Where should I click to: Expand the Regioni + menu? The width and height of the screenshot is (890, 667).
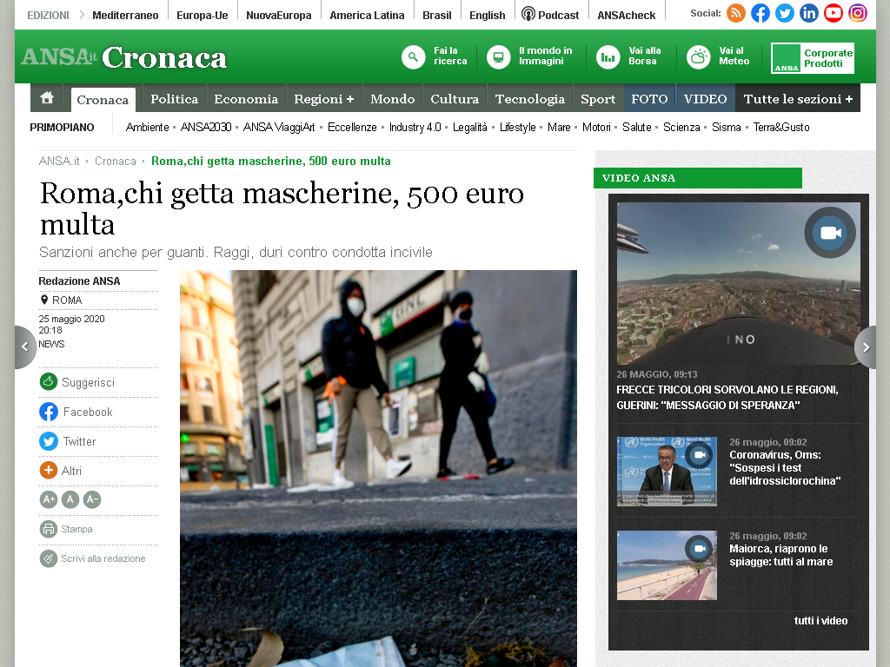tap(324, 99)
